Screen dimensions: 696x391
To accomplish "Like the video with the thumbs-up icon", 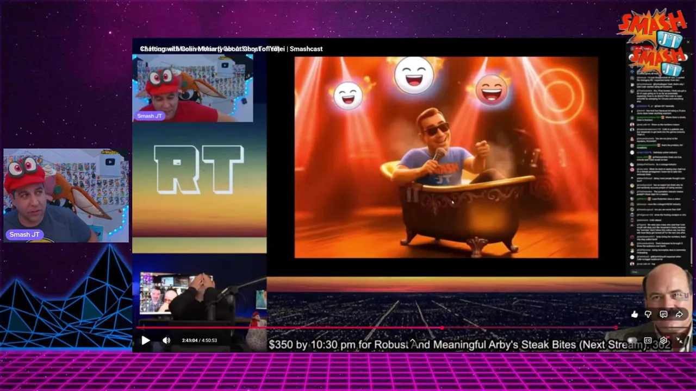I will click(635, 314).
